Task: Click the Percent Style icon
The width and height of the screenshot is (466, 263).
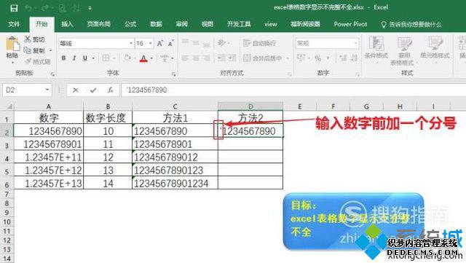Action: 317,58
